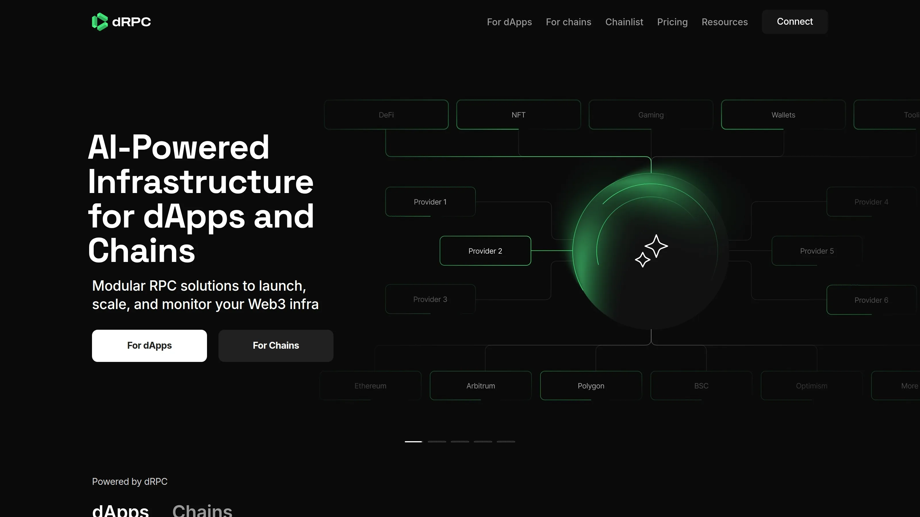The height and width of the screenshot is (517, 920).
Task: Select the fifth carousel indicator dash
Action: 506,441
